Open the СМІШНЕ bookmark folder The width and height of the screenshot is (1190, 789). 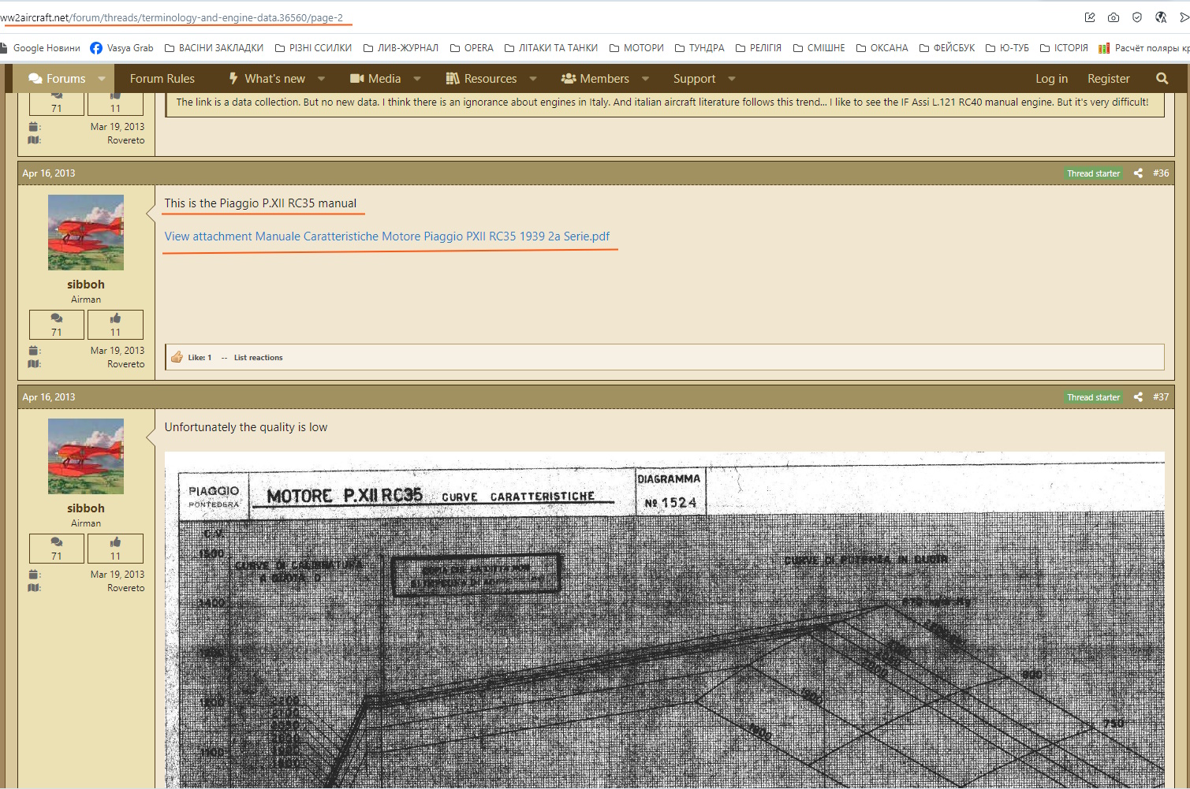pyautogui.click(x=819, y=48)
